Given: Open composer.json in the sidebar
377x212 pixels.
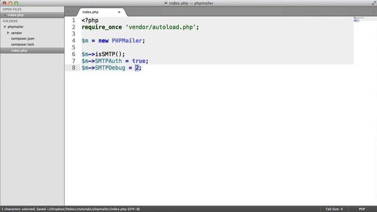Looking at the screenshot, I should pyautogui.click(x=22, y=38).
